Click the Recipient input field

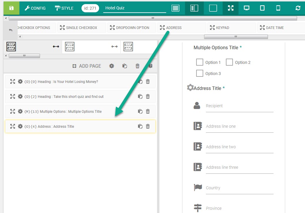[240, 106]
